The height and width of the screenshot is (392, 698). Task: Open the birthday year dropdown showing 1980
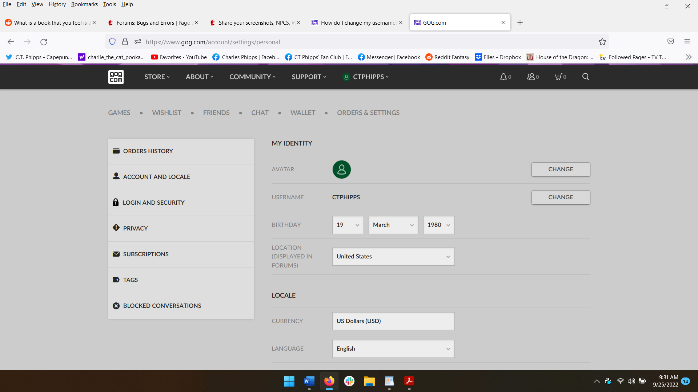[x=439, y=225]
